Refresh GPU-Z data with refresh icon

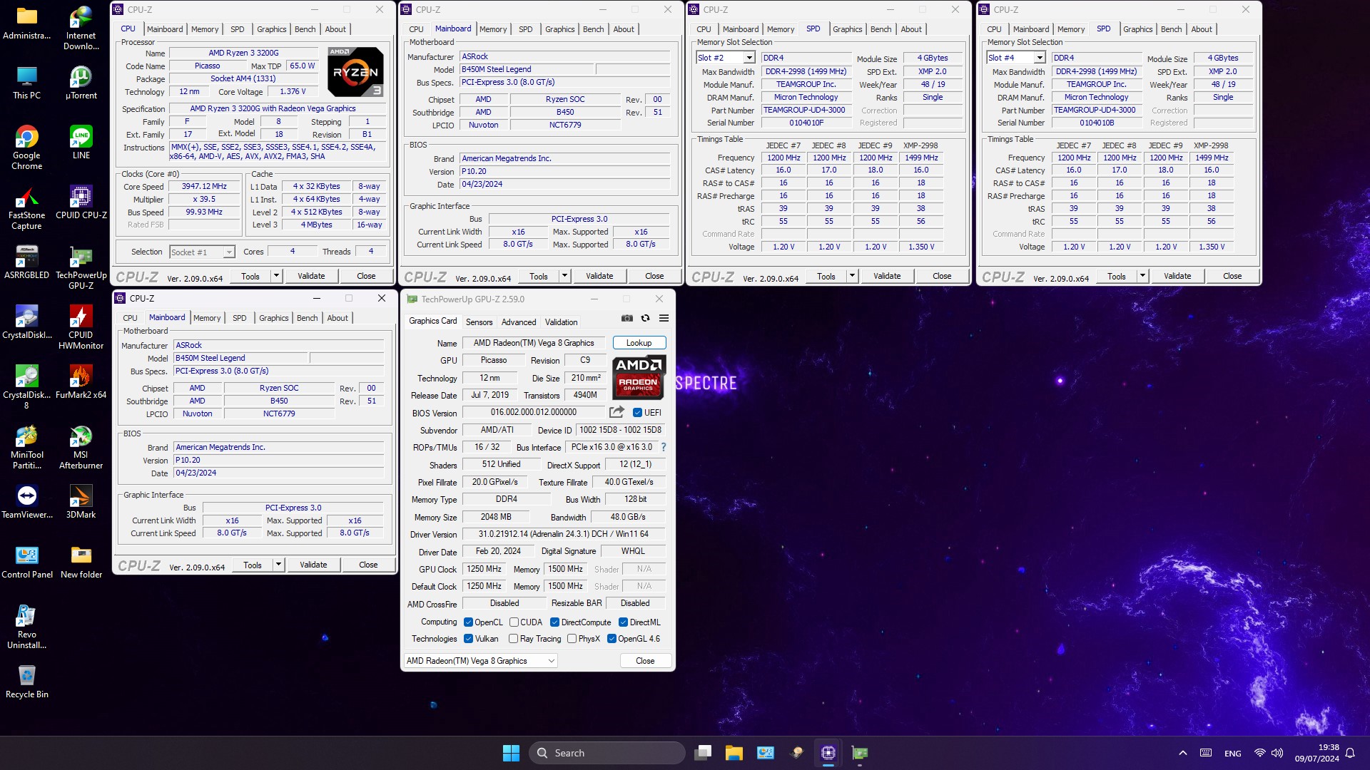tap(645, 319)
